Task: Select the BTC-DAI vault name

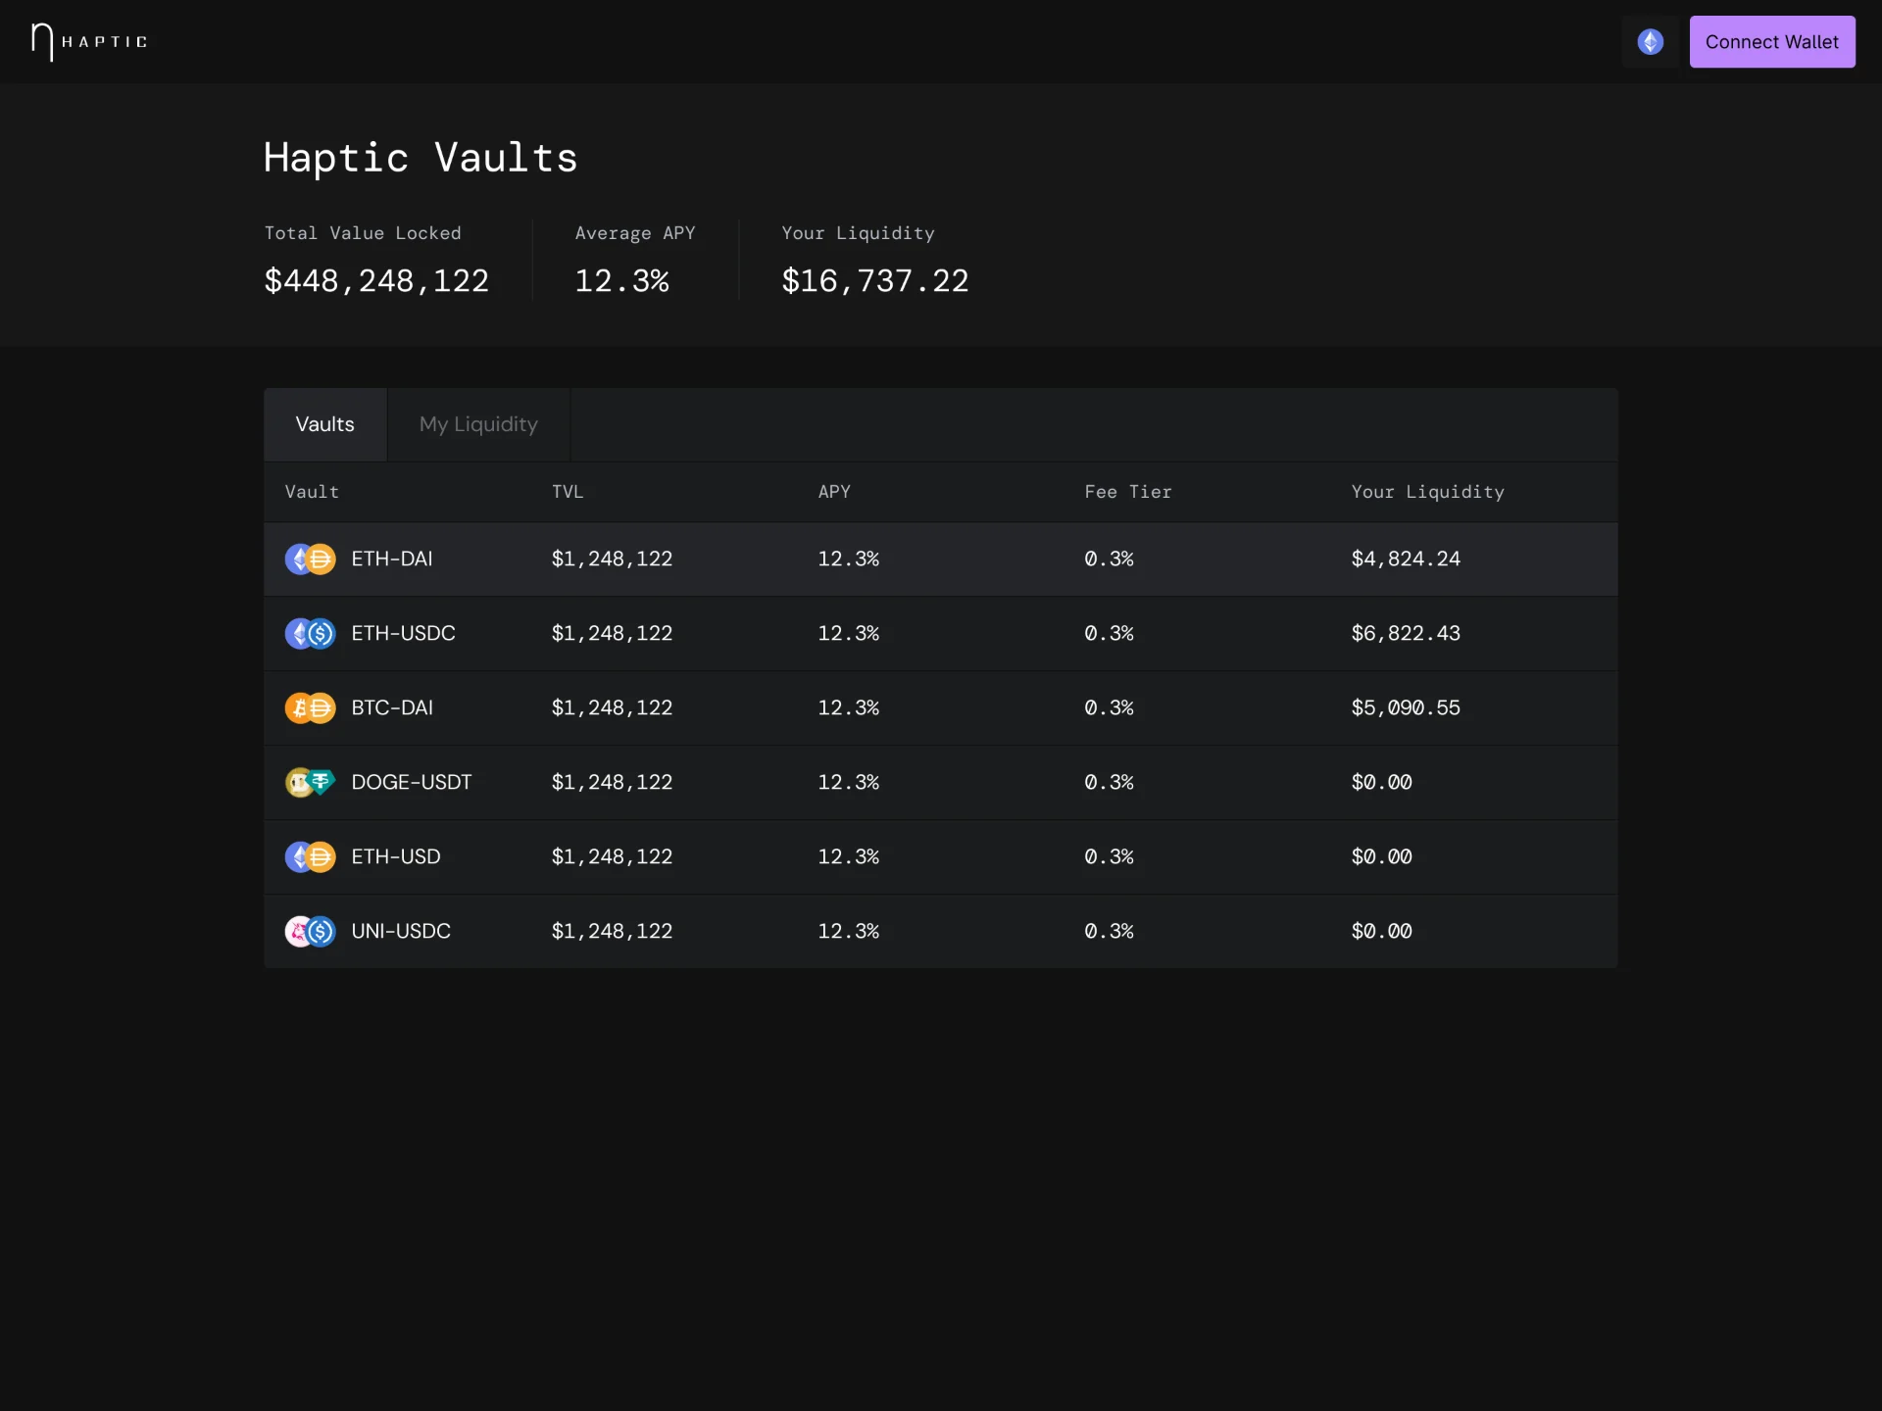Action: point(392,707)
